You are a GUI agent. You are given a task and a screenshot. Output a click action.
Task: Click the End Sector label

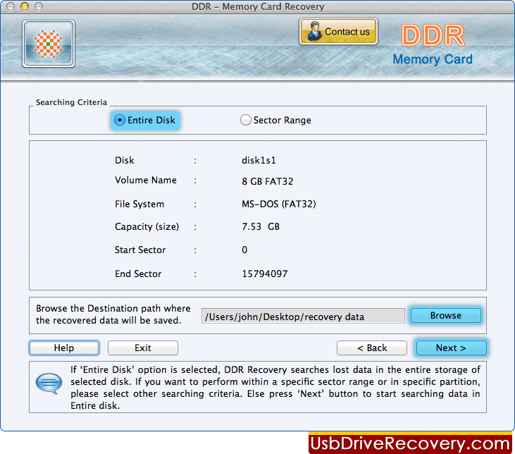(x=138, y=274)
